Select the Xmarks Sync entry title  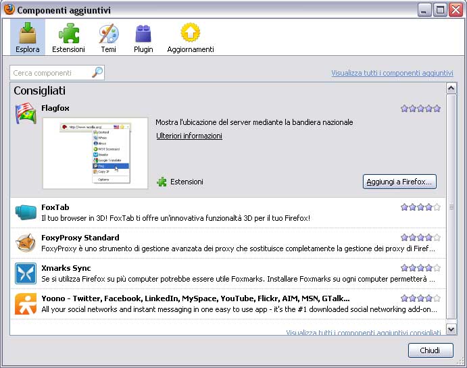66,268
